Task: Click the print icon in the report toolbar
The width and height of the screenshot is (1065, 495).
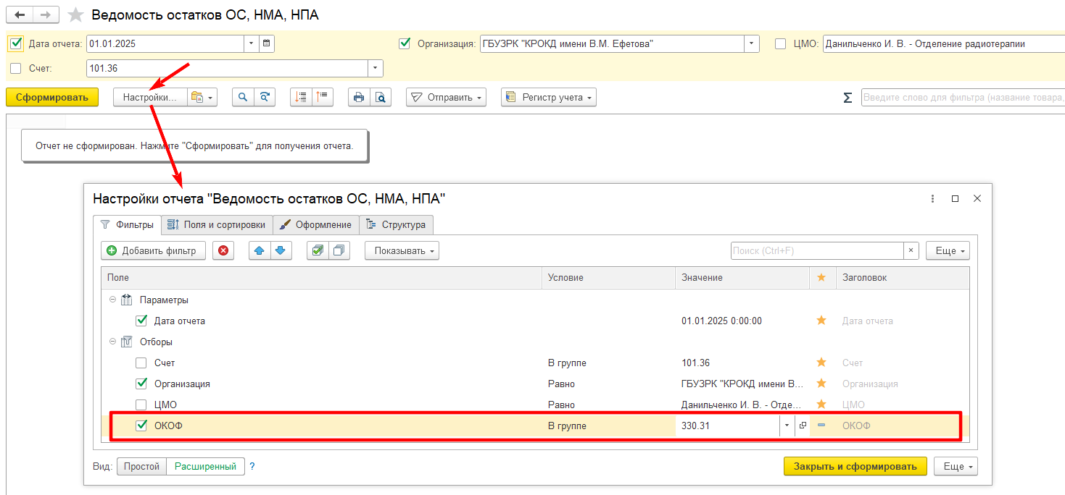Action: [x=359, y=98]
